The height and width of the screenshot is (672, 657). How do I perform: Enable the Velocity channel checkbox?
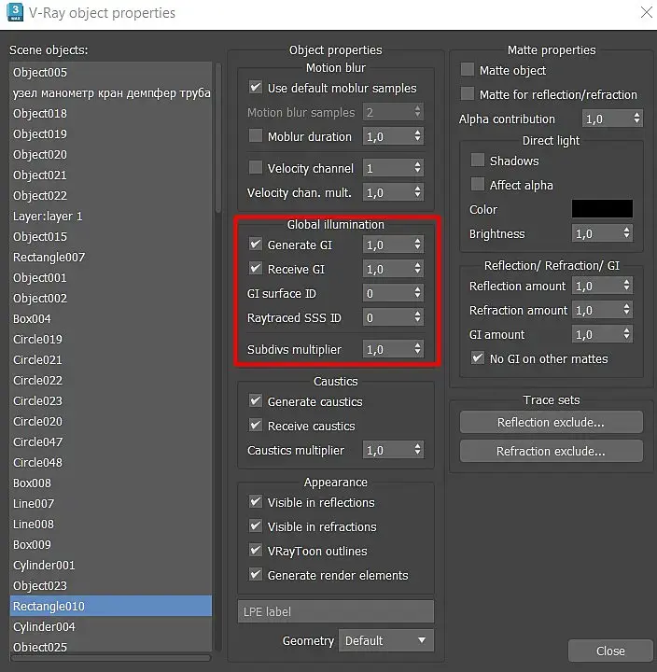(x=256, y=168)
